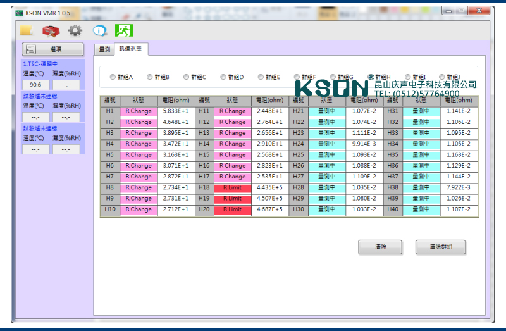Click resistance value 5.833E+1

[x=176, y=111]
